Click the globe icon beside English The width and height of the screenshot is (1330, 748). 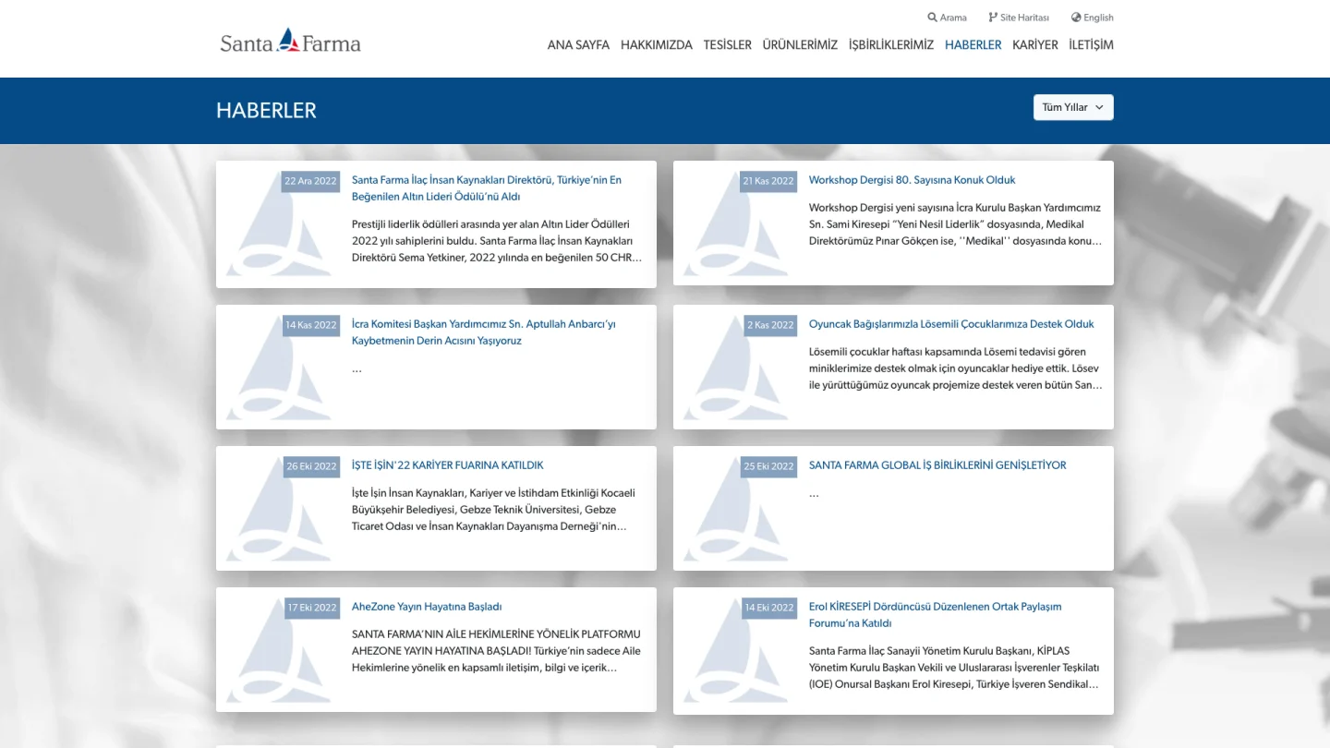point(1076,18)
